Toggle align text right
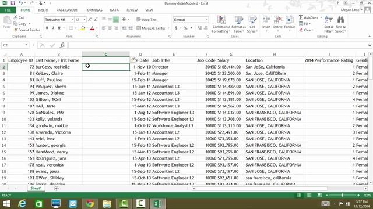373x209 pixels. pos(116,28)
